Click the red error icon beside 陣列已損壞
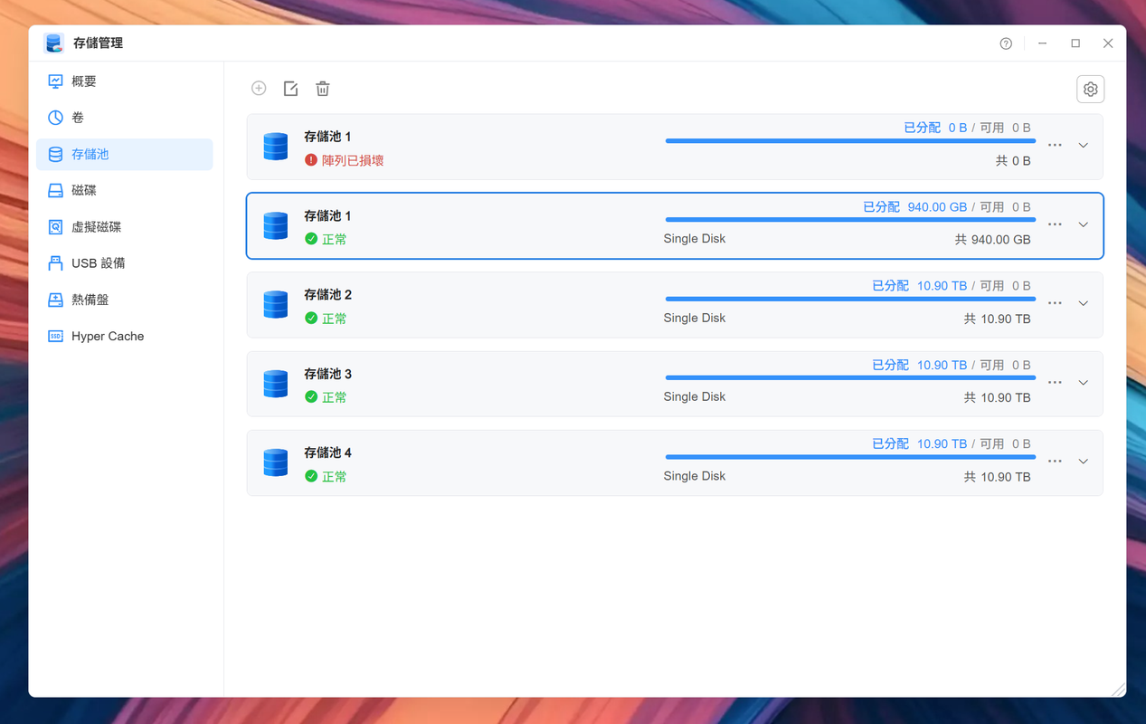1146x724 pixels. pos(311,160)
